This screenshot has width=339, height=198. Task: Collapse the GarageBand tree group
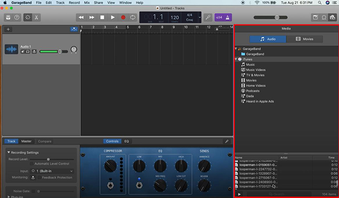(236, 49)
